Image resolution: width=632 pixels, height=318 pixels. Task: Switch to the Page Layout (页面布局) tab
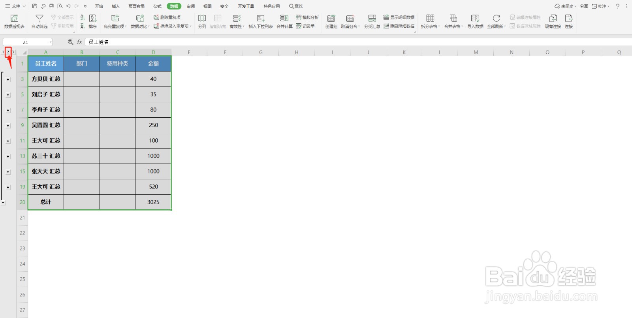[x=137, y=6]
